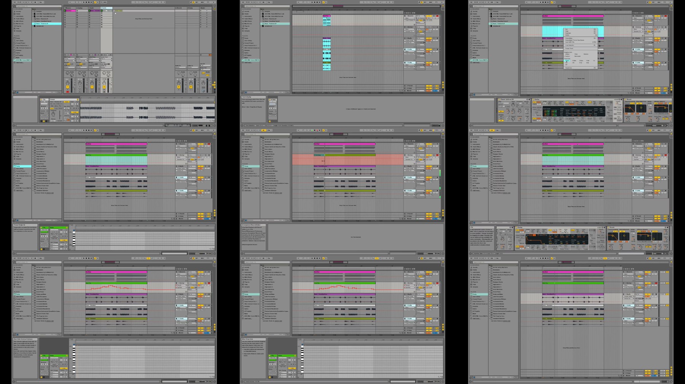Click TAP tempo button in Session View window
Viewport: 685px width, 384px height.
pyautogui.click(x=14, y=2)
